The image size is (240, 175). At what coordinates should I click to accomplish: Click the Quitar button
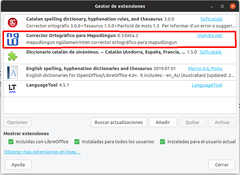pos(193,122)
